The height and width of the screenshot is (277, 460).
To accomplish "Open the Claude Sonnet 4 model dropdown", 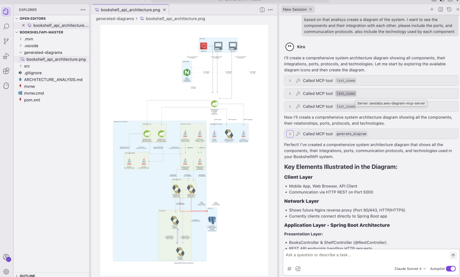I will tap(409, 268).
